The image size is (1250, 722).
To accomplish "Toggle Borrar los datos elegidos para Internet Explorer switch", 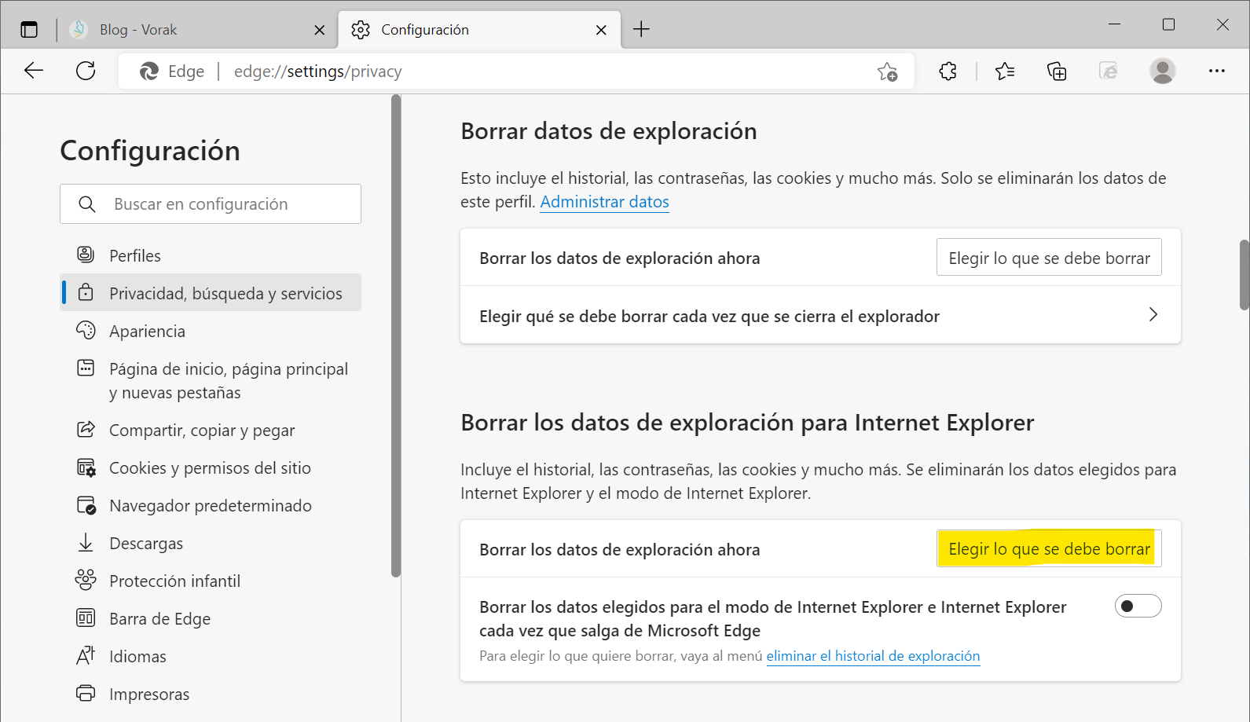I will tap(1138, 606).
